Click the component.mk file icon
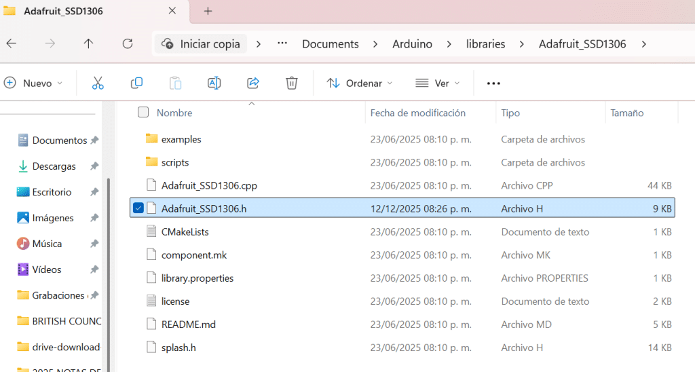 (151, 255)
